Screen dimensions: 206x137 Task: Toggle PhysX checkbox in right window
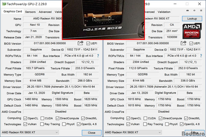[x=167, y=124]
